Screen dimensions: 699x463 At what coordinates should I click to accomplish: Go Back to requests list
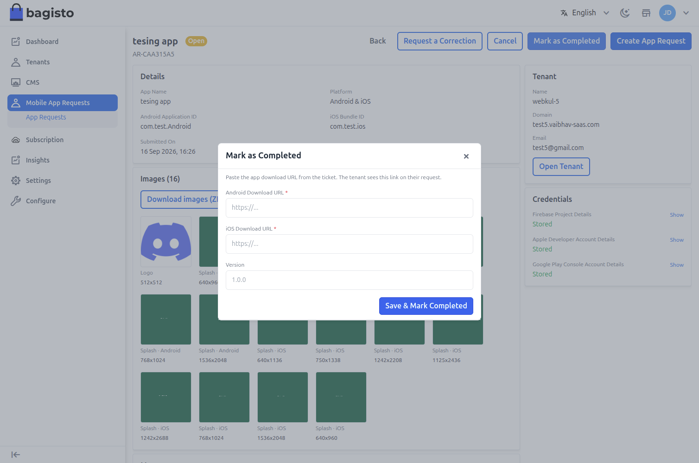point(378,41)
